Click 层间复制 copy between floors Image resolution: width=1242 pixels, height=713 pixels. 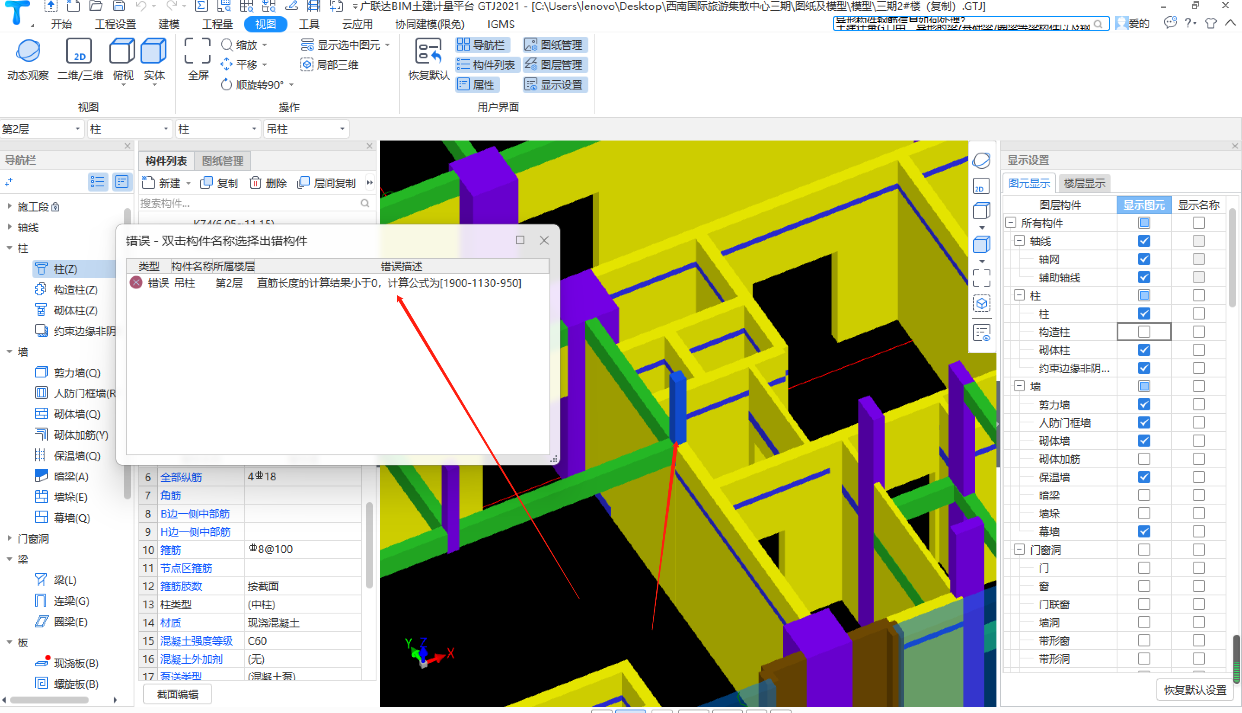[x=326, y=182]
